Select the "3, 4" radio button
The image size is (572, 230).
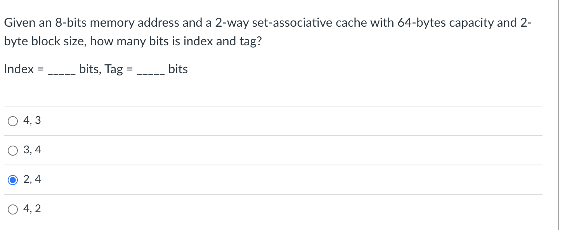(x=13, y=151)
